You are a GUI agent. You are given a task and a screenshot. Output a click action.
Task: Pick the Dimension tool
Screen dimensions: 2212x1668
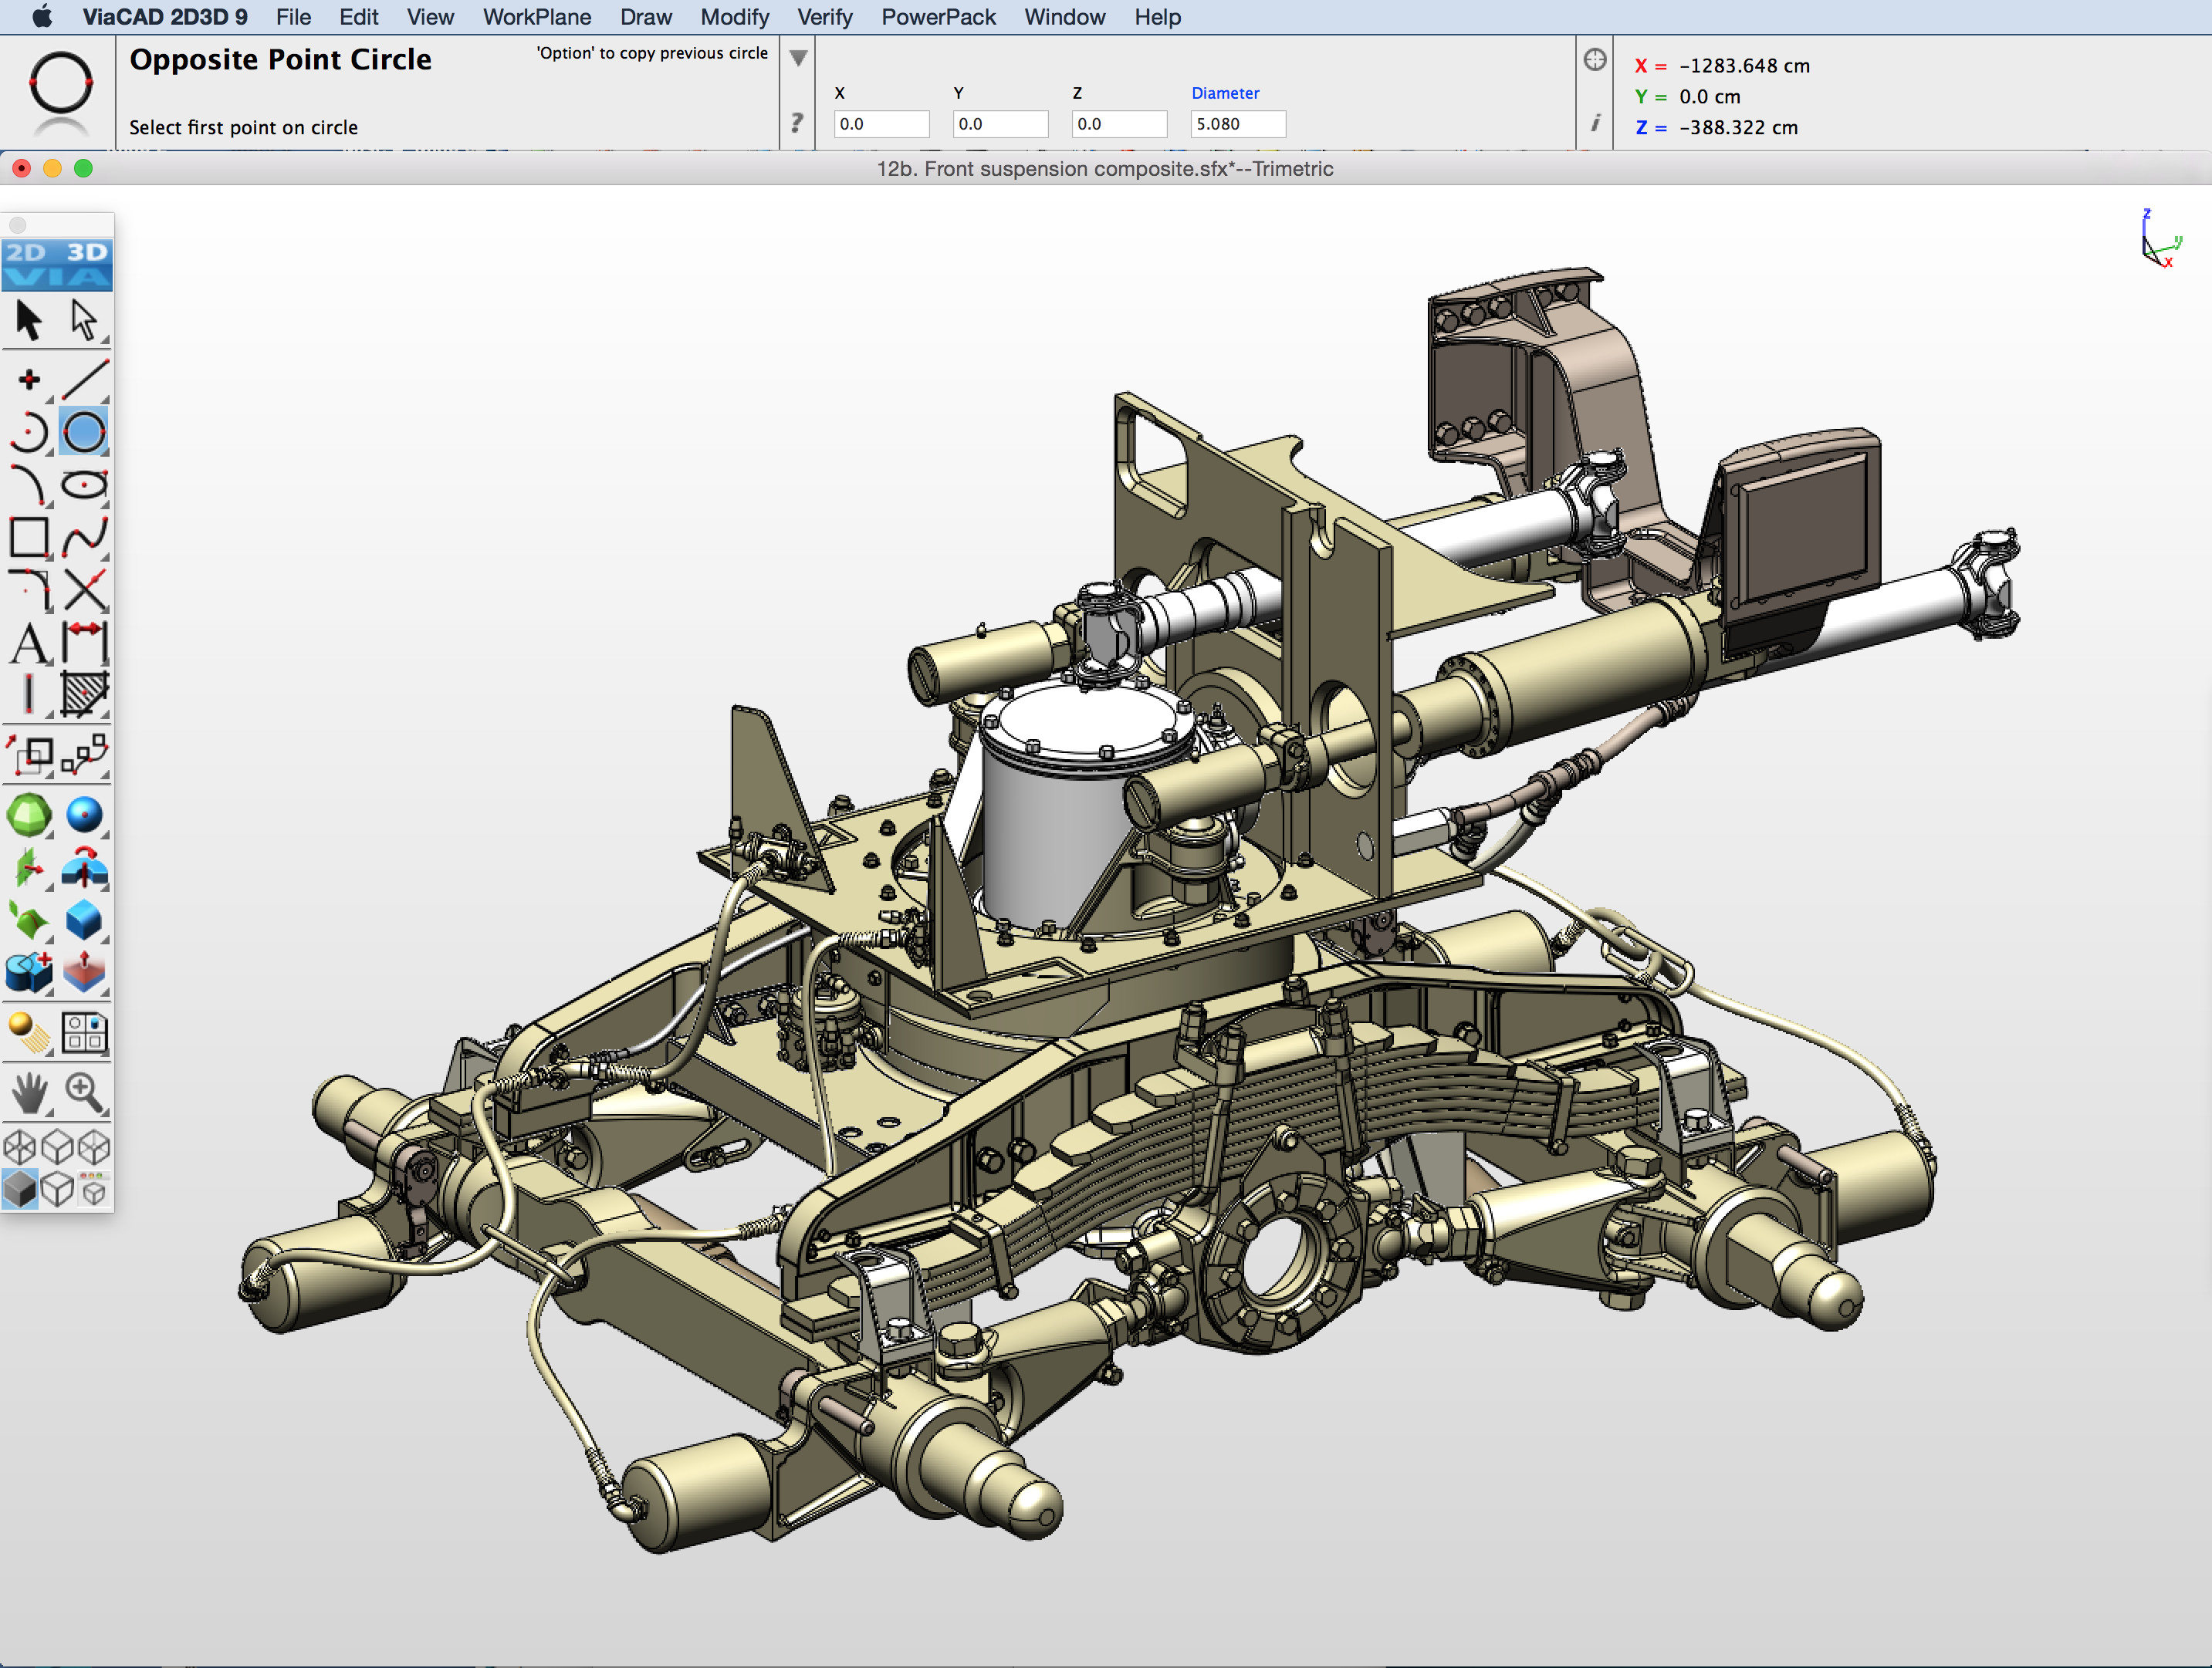[85, 645]
